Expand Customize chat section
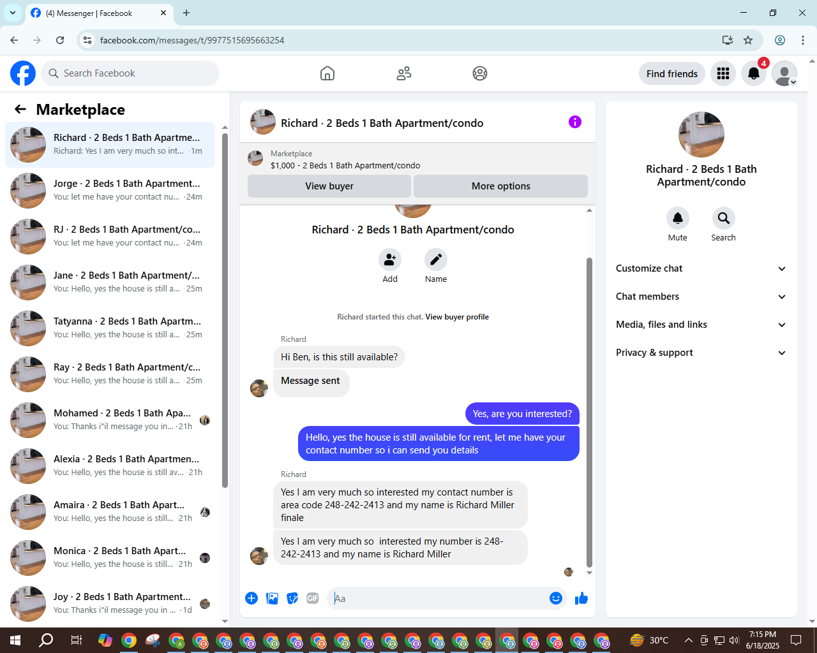Screen dimensions: 817x653 701,268
